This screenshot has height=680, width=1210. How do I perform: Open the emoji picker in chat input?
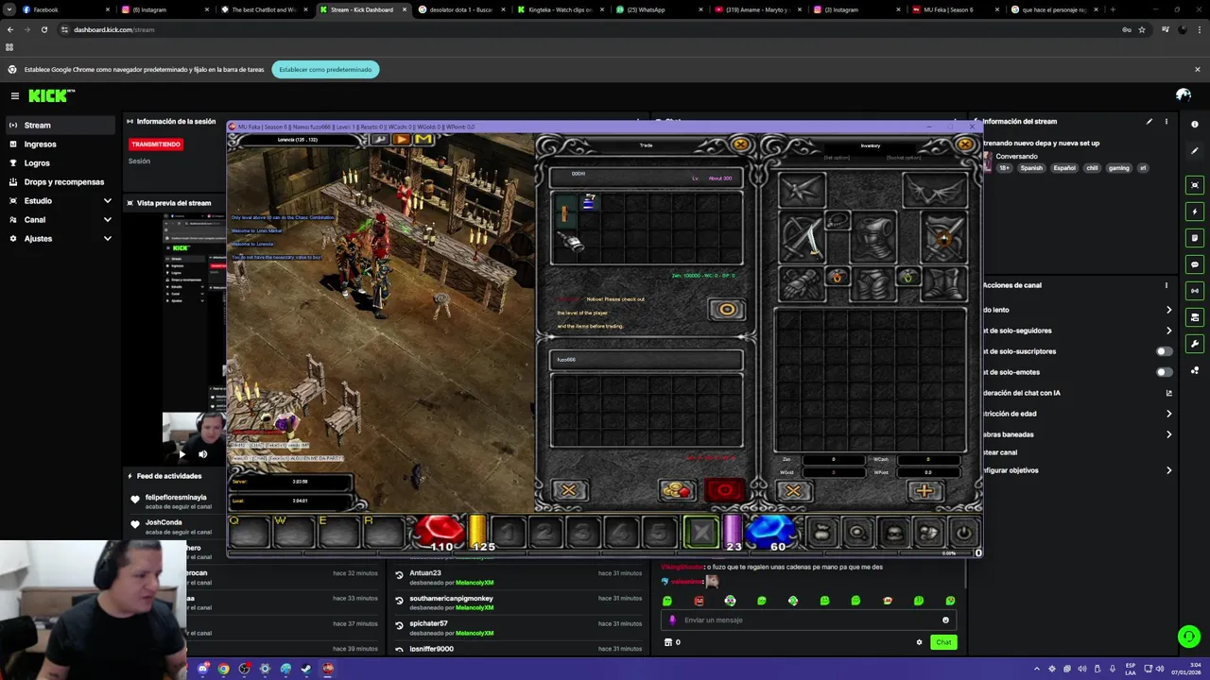click(945, 620)
